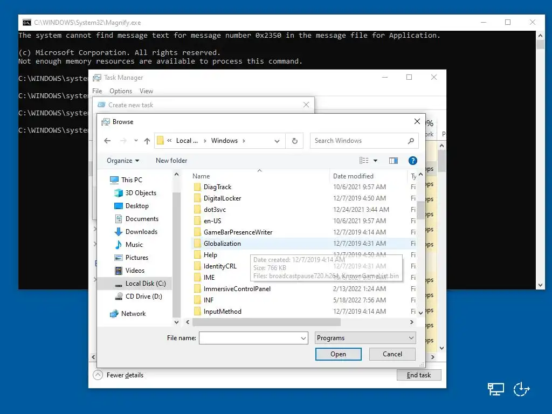
Task: Click the Search Windows box
Action: click(364, 141)
